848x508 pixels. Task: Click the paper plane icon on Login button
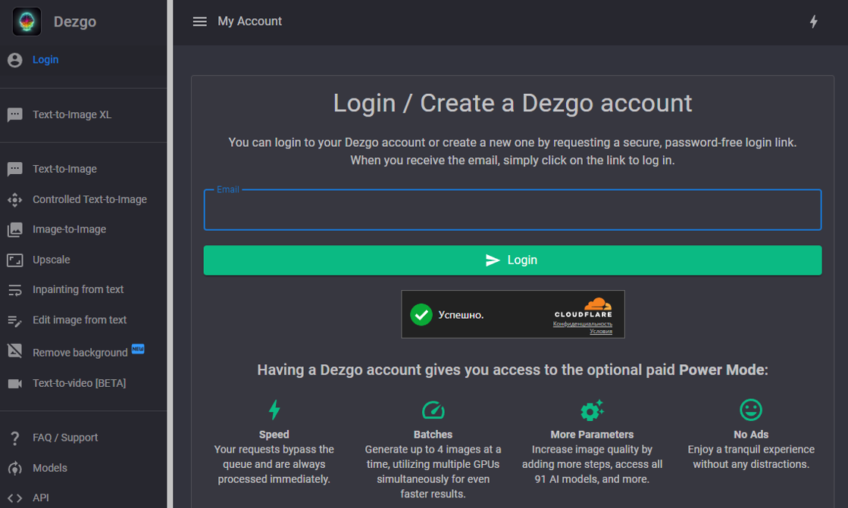point(492,260)
